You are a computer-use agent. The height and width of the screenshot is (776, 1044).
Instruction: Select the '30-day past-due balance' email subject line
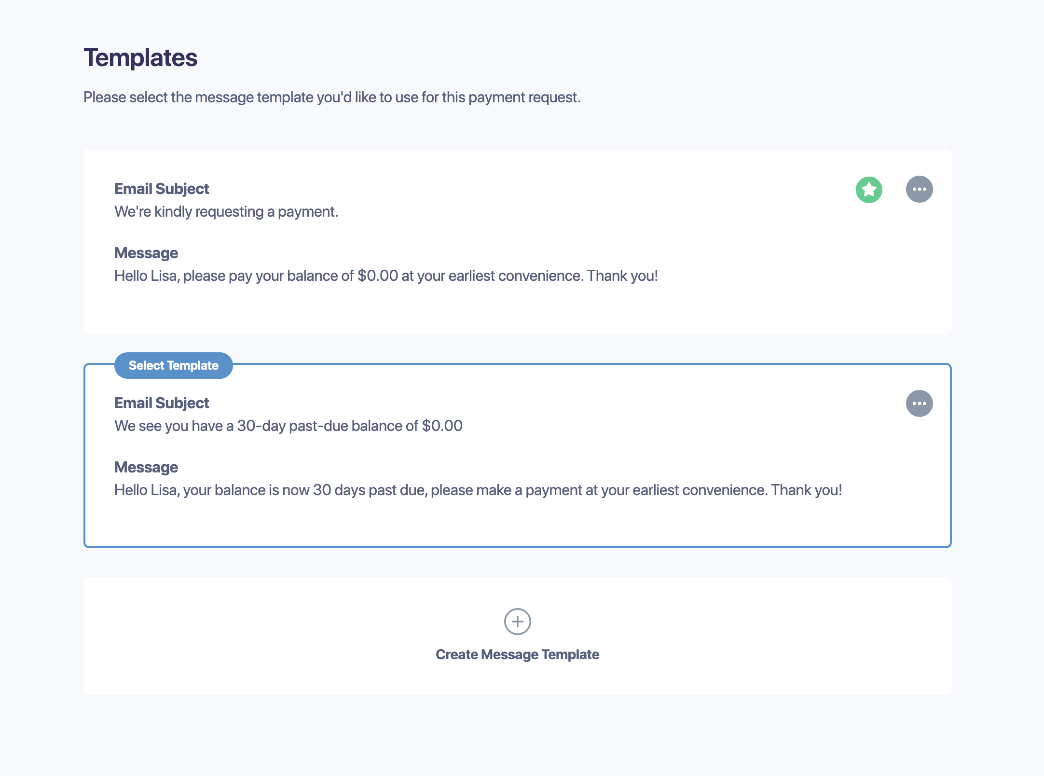[288, 426]
